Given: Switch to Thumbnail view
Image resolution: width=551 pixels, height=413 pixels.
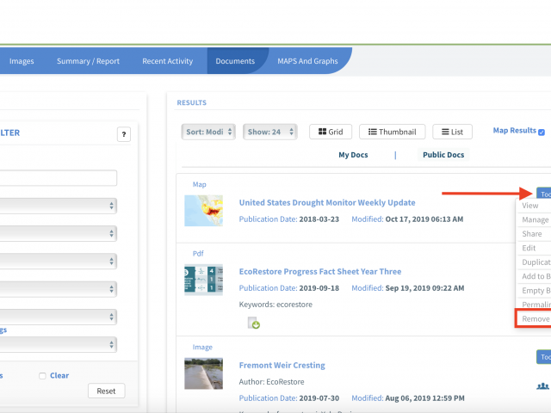Looking at the screenshot, I should pos(391,132).
